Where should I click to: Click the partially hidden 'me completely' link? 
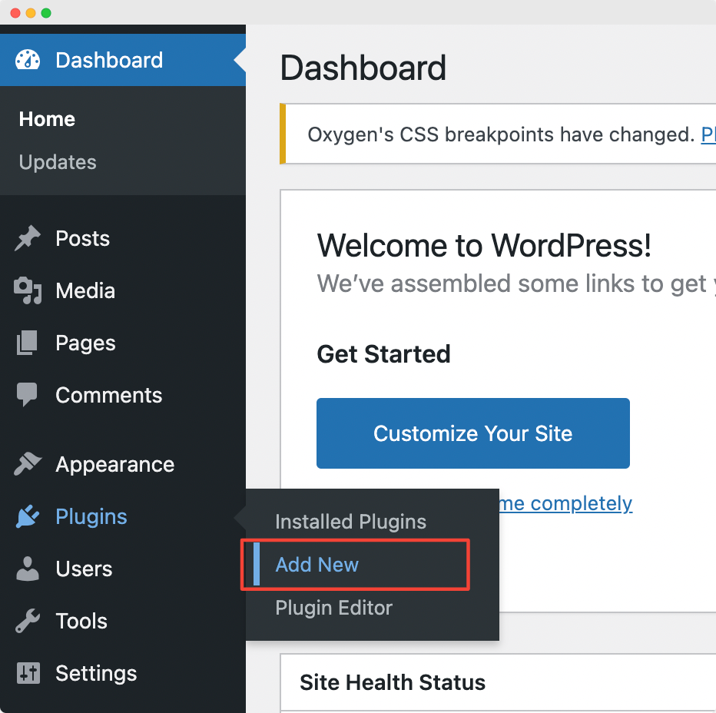pos(565,503)
